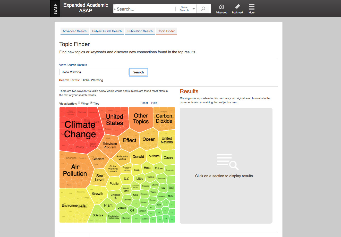Screen dimensions: 341x237
Task: Click the Global Warming topic input field
Action: click(94, 72)
